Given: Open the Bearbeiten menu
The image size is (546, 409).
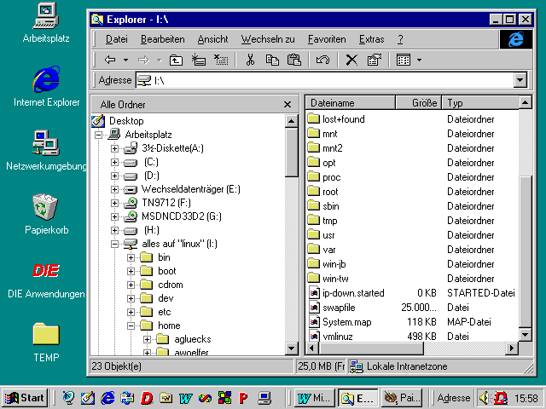Looking at the screenshot, I should (163, 39).
